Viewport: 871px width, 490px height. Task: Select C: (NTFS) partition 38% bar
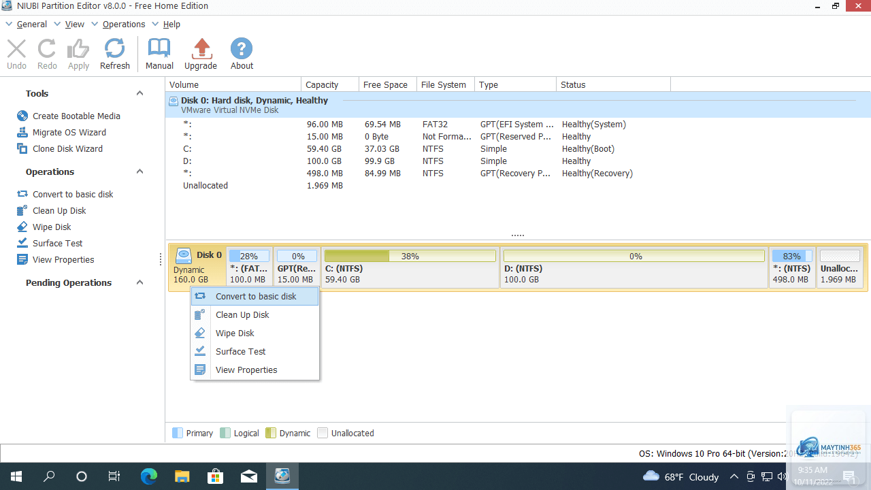point(410,256)
